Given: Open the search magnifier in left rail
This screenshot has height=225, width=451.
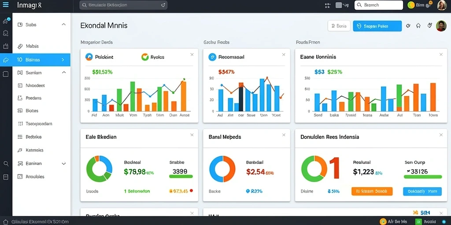Looking at the screenshot, I should [6, 163].
